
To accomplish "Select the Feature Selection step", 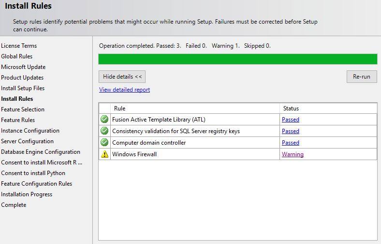I will click(23, 109).
